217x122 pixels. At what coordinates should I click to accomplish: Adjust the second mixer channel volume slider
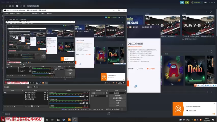66,103
